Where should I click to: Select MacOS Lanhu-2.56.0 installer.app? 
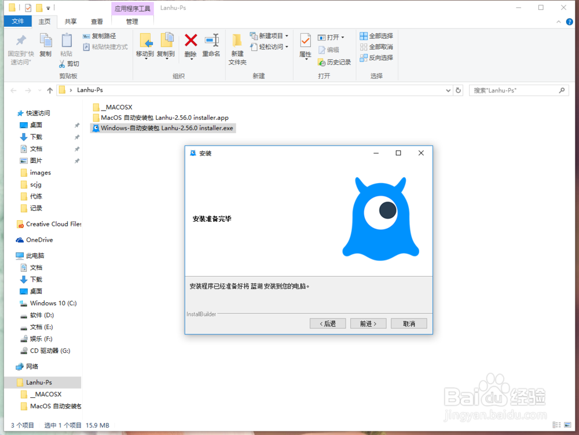(160, 118)
